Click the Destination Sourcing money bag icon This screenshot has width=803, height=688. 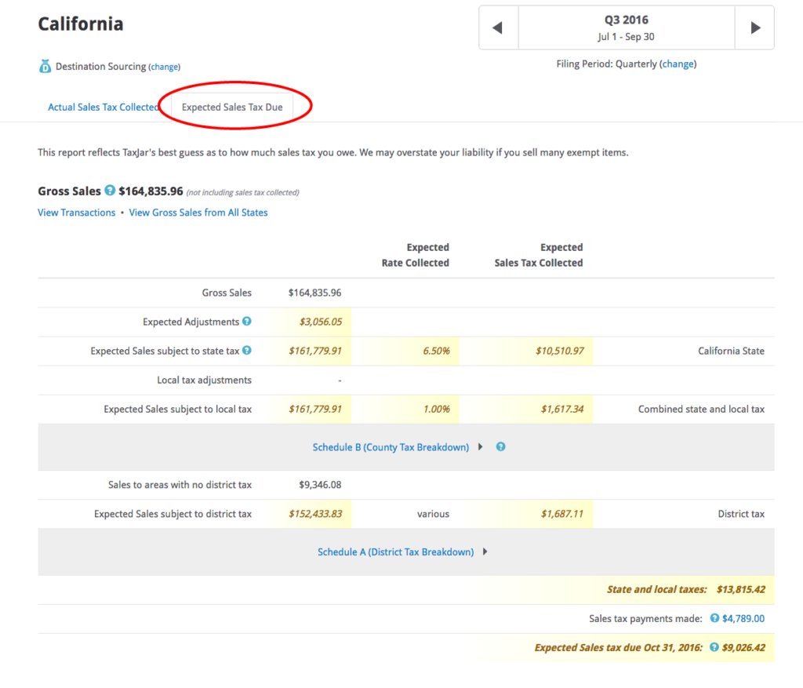pyautogui.click(x=45, y=67)
